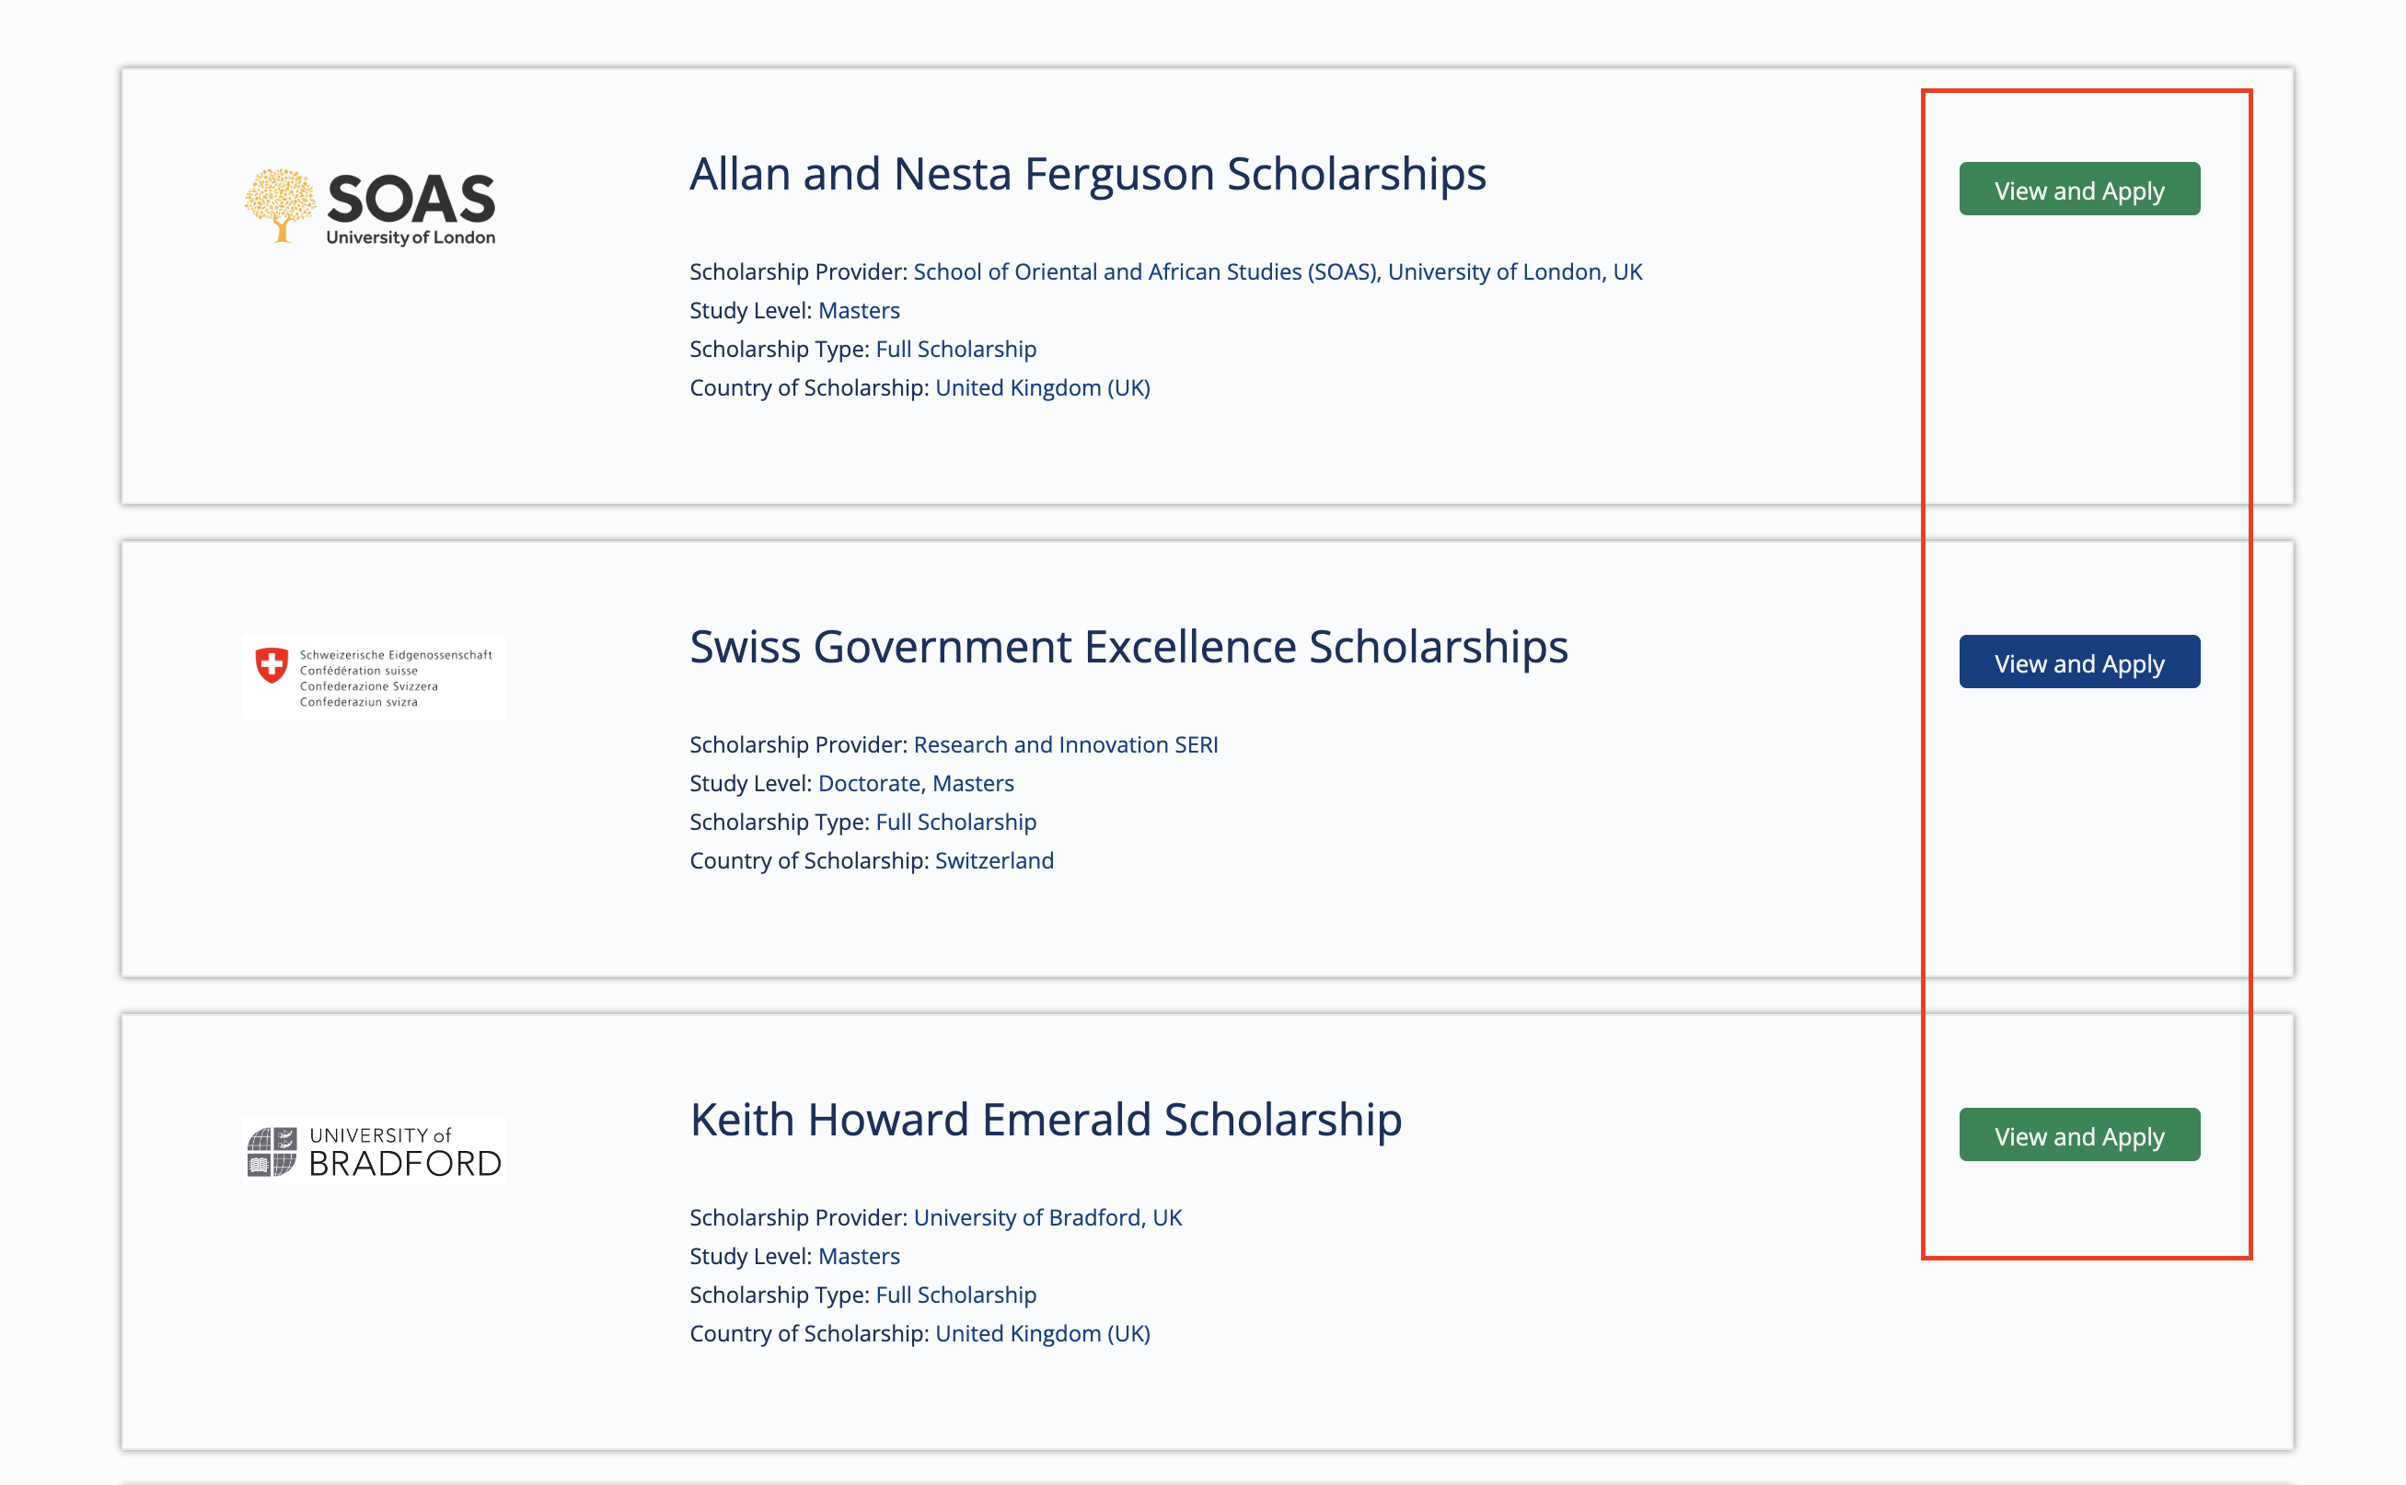Open Keith Howard Emerald Scholarship title

coord(1046,1120)
